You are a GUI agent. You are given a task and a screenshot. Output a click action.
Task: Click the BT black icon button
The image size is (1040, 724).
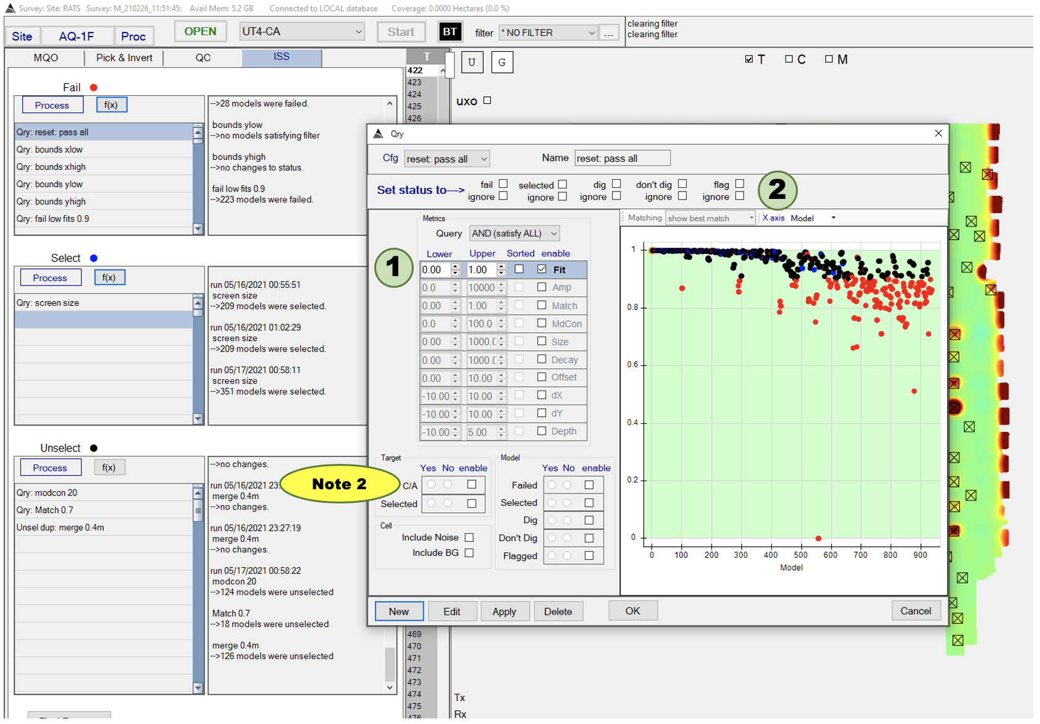pos(450,32)
